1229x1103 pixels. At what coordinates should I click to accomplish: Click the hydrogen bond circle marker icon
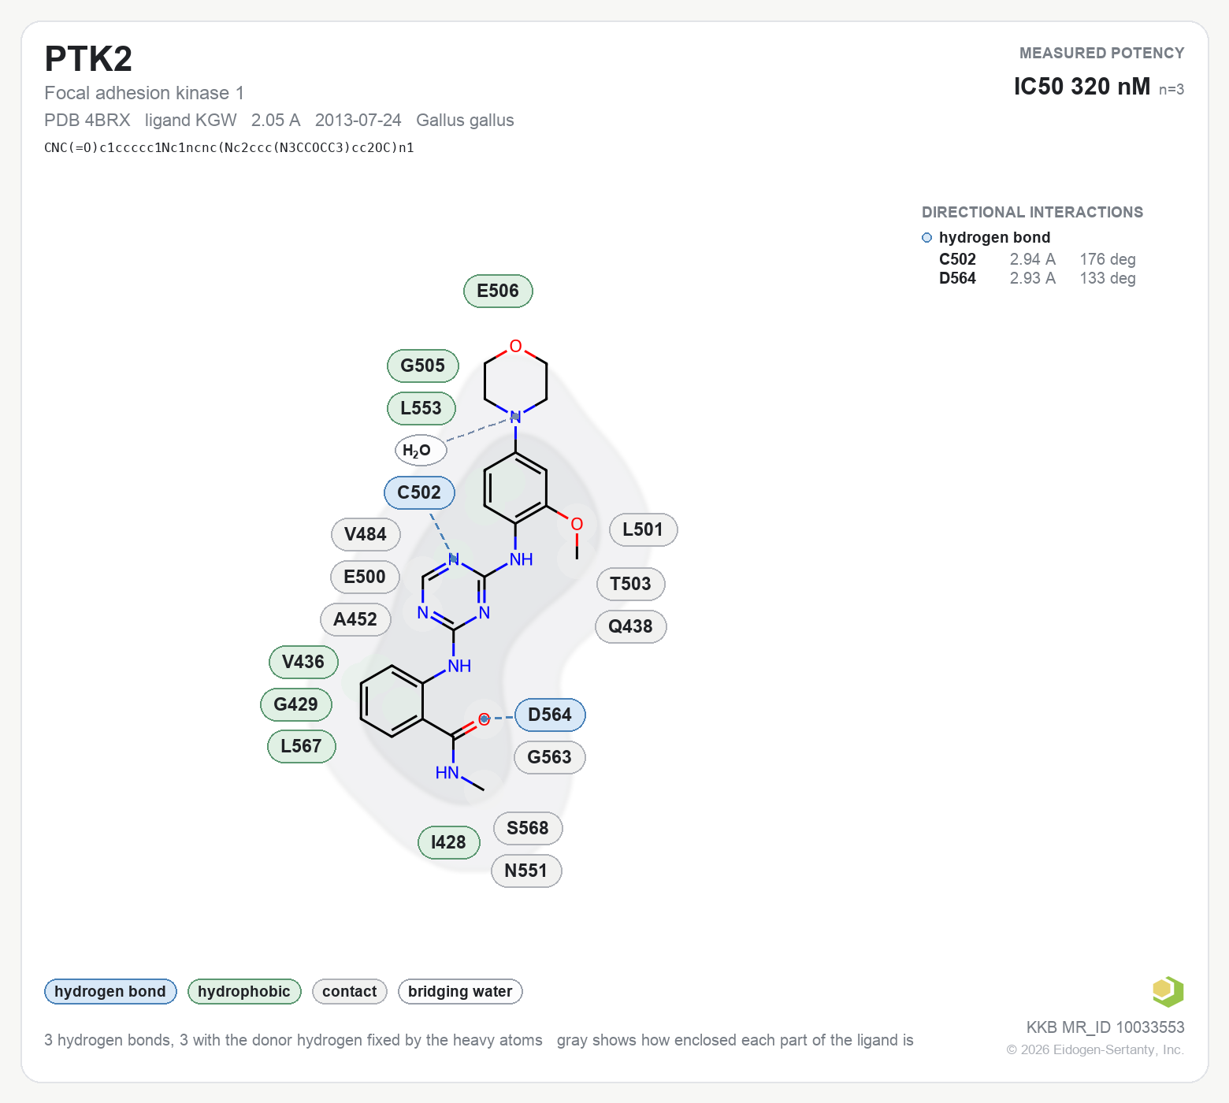coord(926,237)
